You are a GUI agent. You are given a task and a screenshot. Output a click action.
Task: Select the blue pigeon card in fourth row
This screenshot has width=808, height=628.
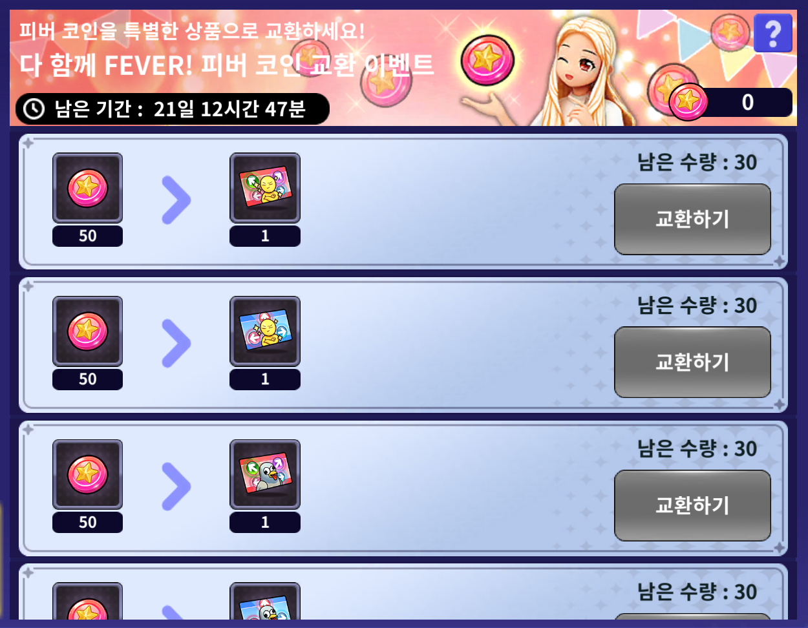[x=265, y=602]
